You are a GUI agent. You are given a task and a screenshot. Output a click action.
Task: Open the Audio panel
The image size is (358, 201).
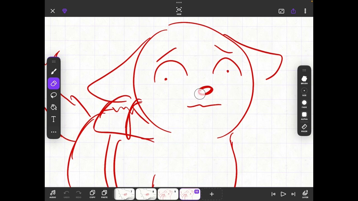pyautogui.click(x=53, y=194)
